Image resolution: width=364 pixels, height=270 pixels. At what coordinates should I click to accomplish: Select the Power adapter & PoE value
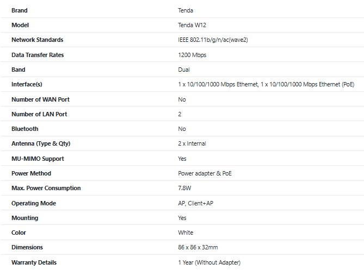pos(201,173)
